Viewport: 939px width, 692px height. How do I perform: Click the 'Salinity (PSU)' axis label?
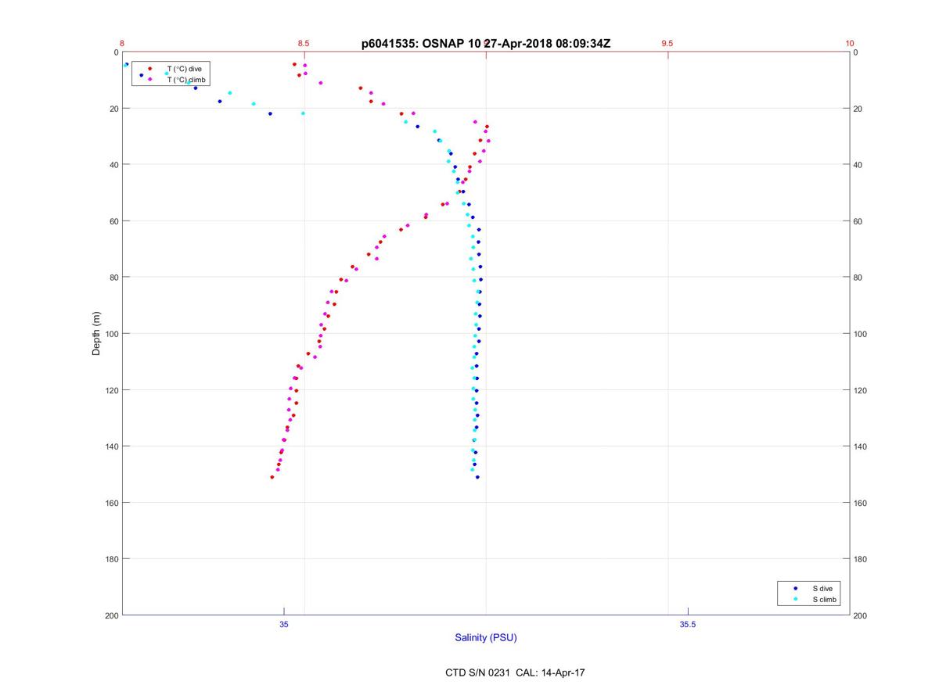pos(486,637)
